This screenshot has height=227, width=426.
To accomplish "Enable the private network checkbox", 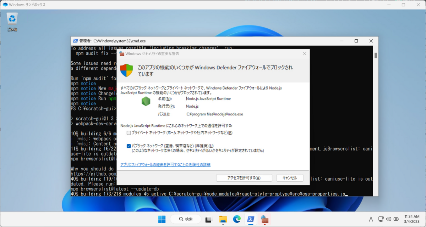I will 129,133.
